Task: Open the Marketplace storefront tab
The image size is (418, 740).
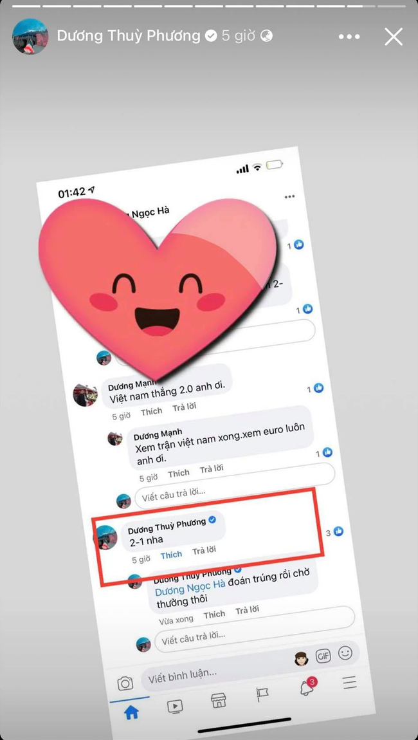Action: click(x=219, y=700)
